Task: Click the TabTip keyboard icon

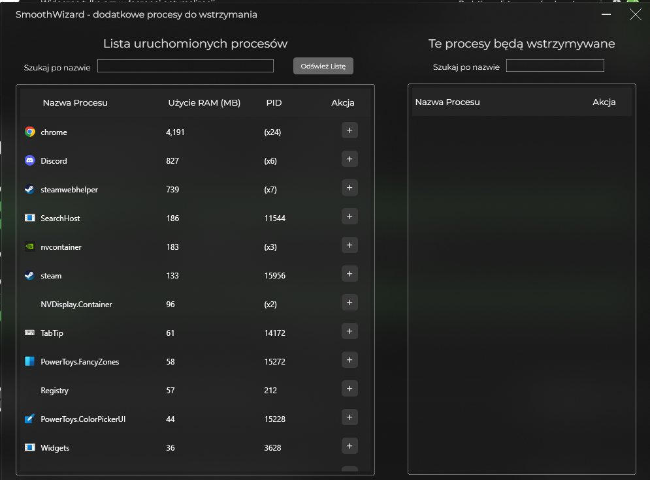Action: [x=29, y=333]
